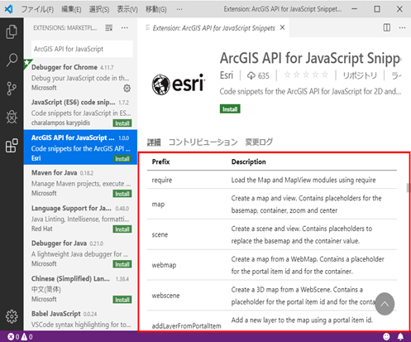Viewport: 411px width, 342px height.
Task: Install the ArcGIS API for JavaScript Snippets extension
Action: [x=230, y=109]
